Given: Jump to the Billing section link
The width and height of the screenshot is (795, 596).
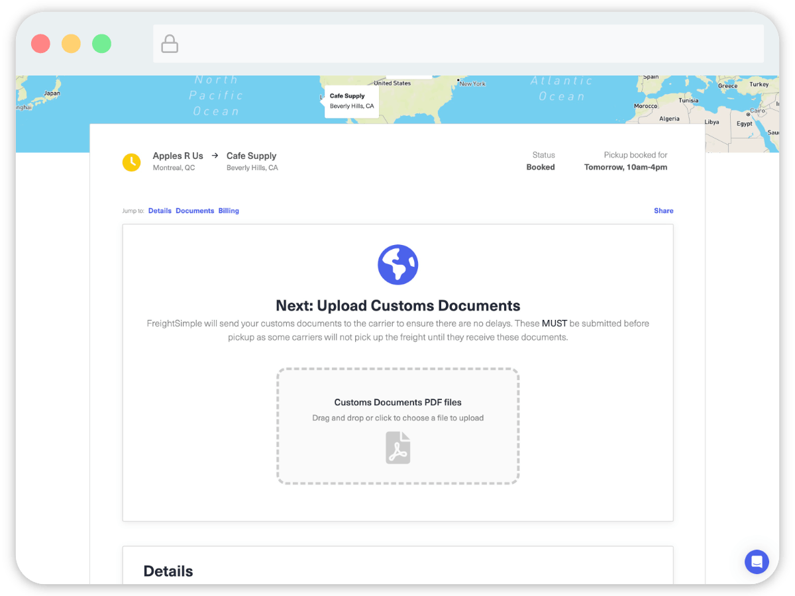Looking at the screenshot, I should [229, 211].
